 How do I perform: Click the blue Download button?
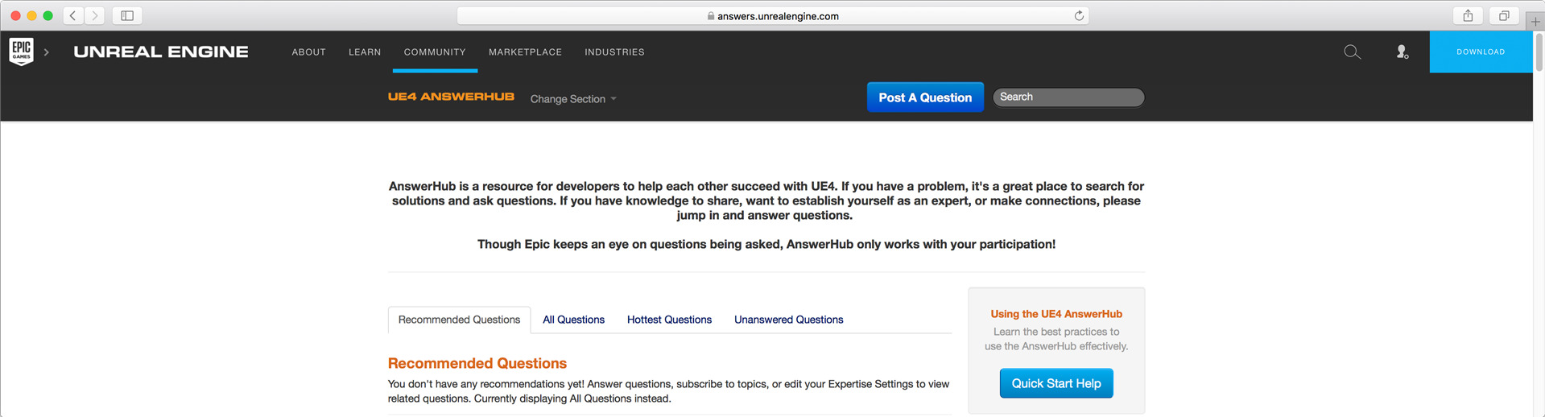pos(1481,52)
